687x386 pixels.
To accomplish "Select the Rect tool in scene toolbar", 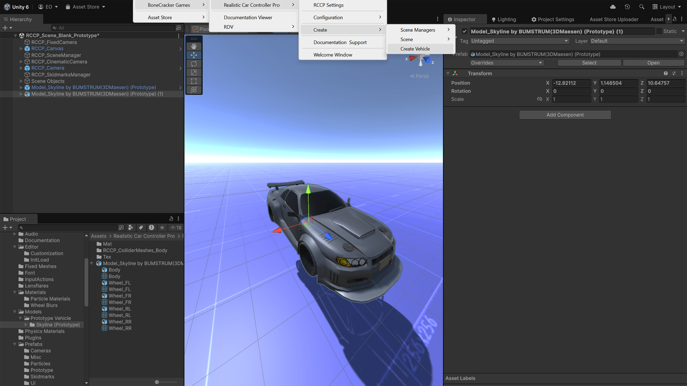I will pyautogui.click(x=194, y=81).
